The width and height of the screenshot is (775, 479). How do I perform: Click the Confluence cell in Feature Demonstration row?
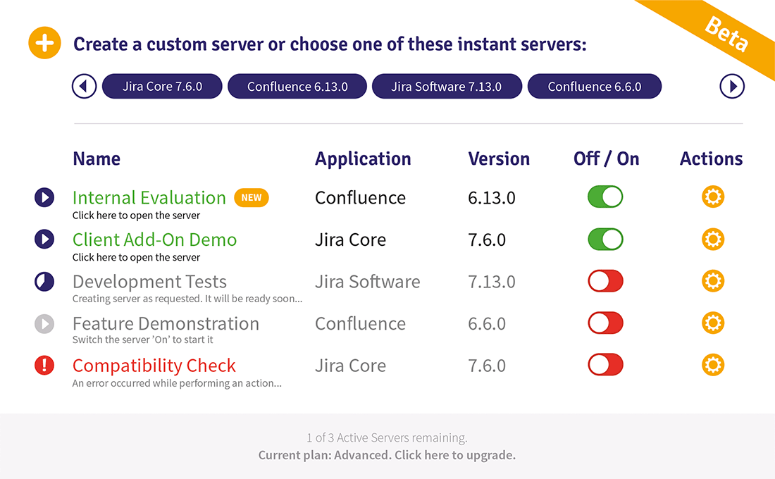click(360, 324)
